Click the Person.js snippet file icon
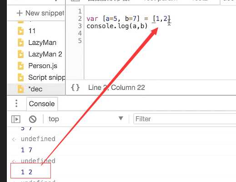Screen dimensions: 236x182 click(21, 66)
